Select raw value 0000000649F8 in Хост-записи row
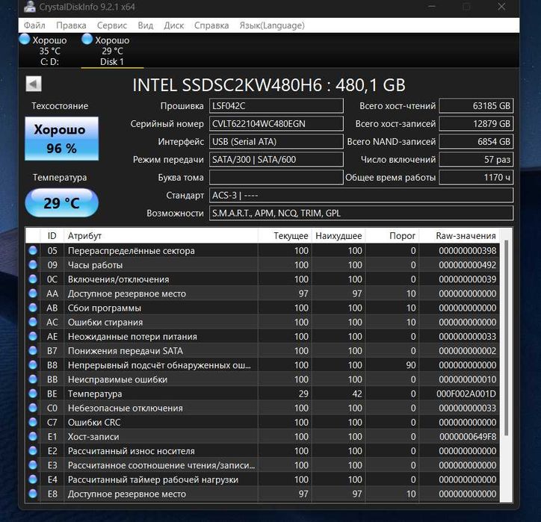The image size is (541, 522). coord(468,437)
